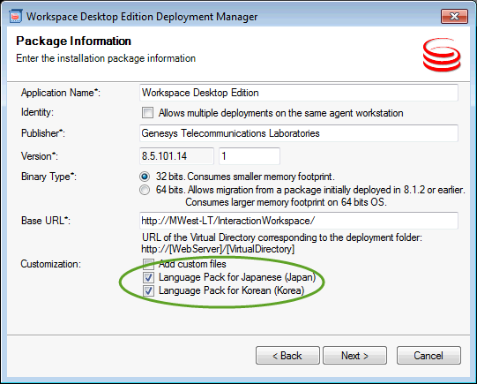Select the 64 bits binary type

pyautogui.click(x=145, y=190)
